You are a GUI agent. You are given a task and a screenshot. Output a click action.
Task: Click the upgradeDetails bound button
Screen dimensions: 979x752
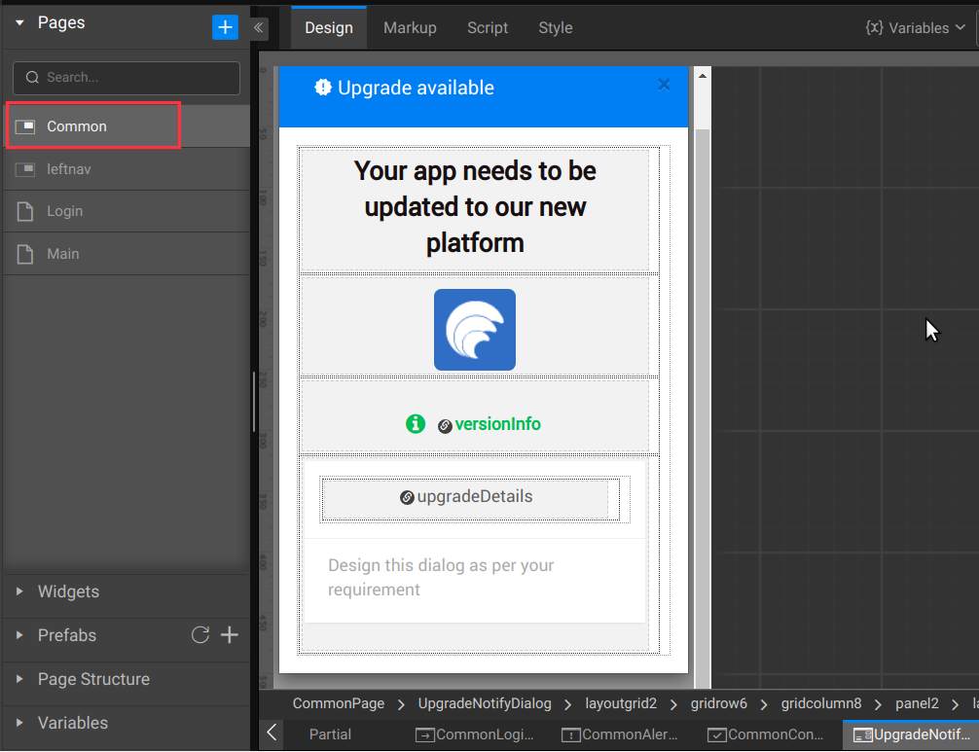(x=471, y=496)
